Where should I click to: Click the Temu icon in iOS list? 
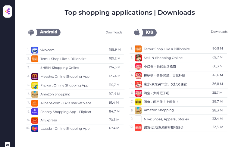tap(138, 49)
